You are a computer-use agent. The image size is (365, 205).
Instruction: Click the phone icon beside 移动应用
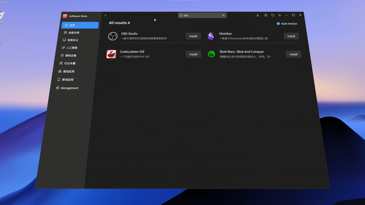point(59,79)
